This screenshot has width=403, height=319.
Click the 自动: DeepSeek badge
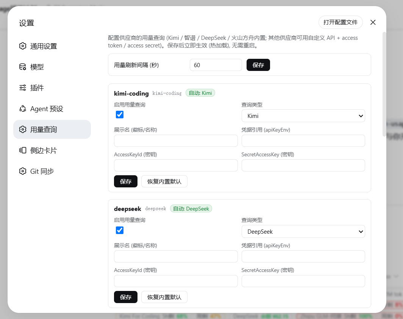point(191,209)
